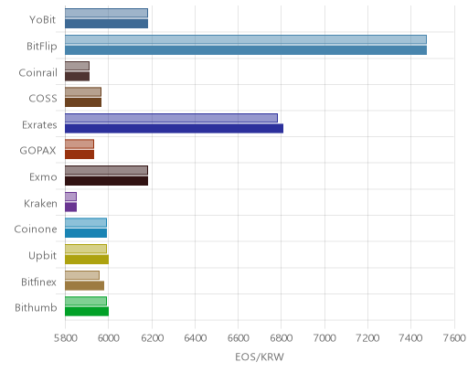468x373 pixels.
Task: Click the dark maroon Exmo bar
Action: (x=106, y=181)
